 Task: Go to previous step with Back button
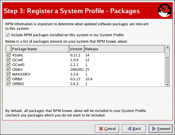click(x=134, y=129)
